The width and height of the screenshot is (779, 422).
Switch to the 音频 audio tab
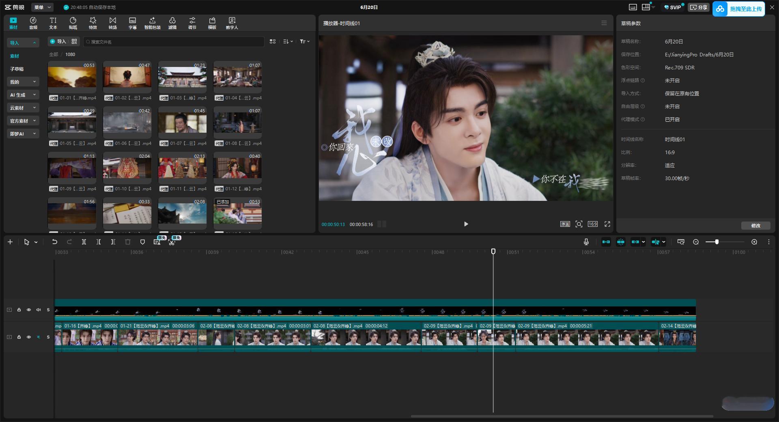[33, 23]
